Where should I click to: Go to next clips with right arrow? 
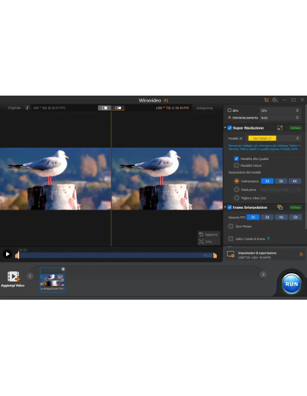coord(263,274)
